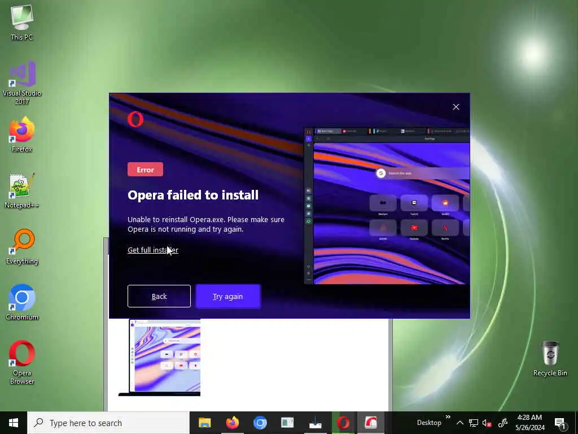Go Back in the Opera installer

click(x=159, y=296)
